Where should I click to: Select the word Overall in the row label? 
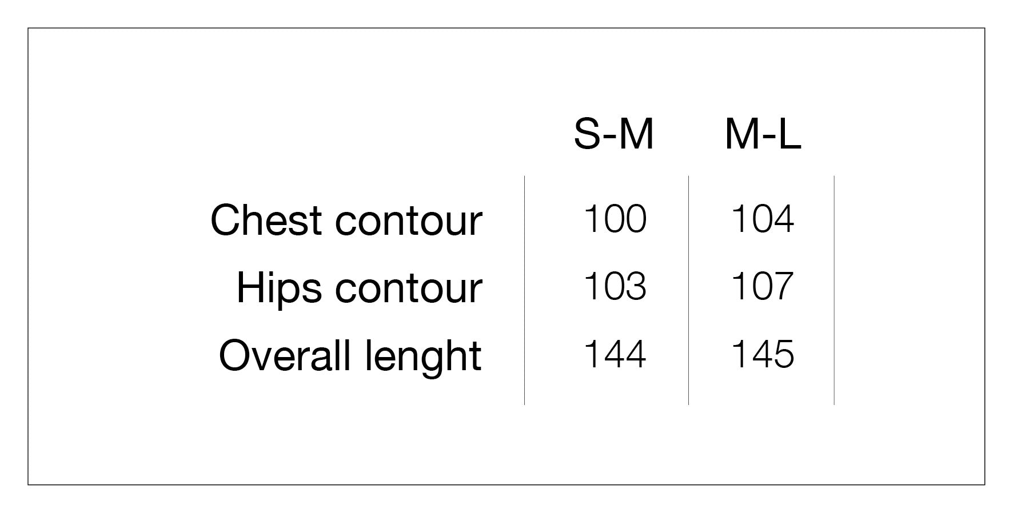pyautogui.click(x=285, y=355)
